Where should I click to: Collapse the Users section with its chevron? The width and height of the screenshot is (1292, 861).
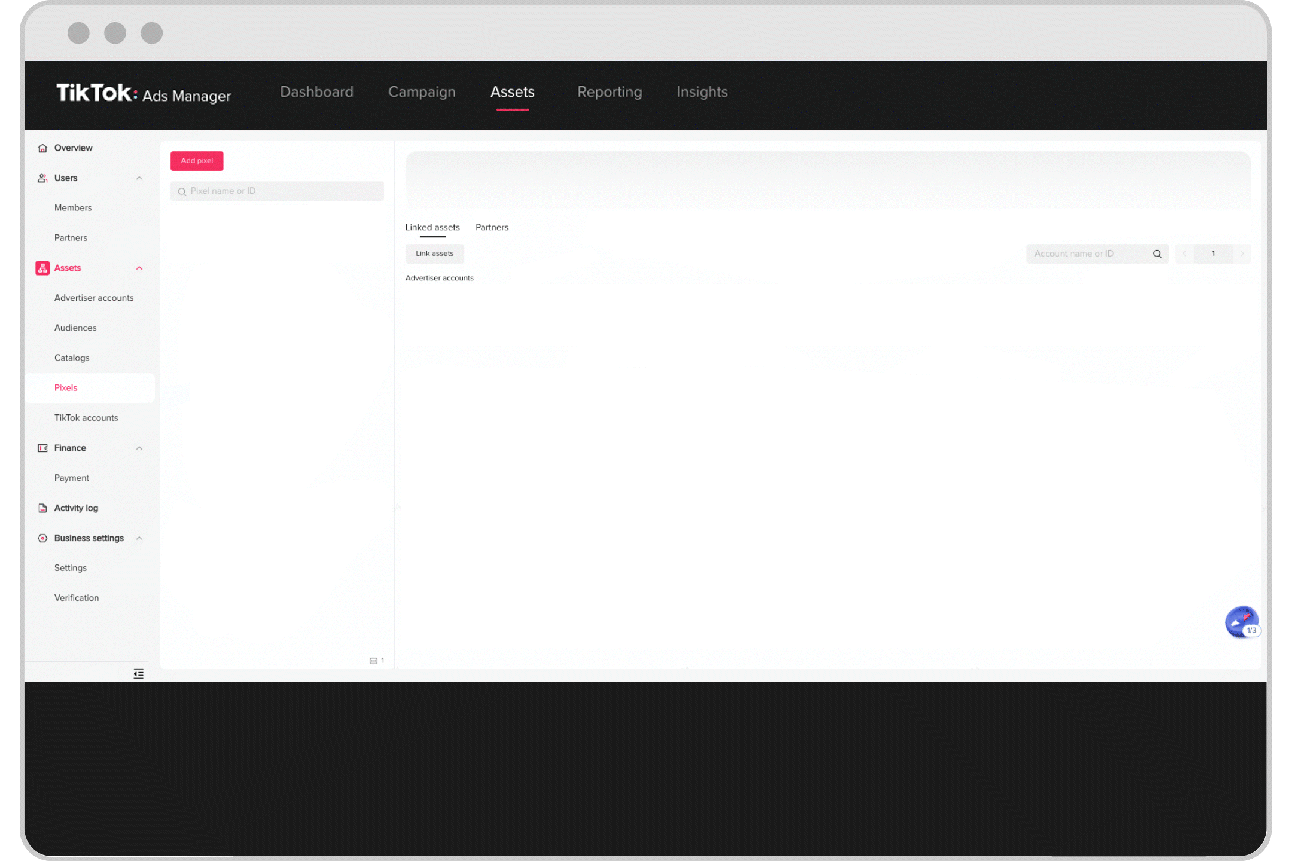[139, 178]
